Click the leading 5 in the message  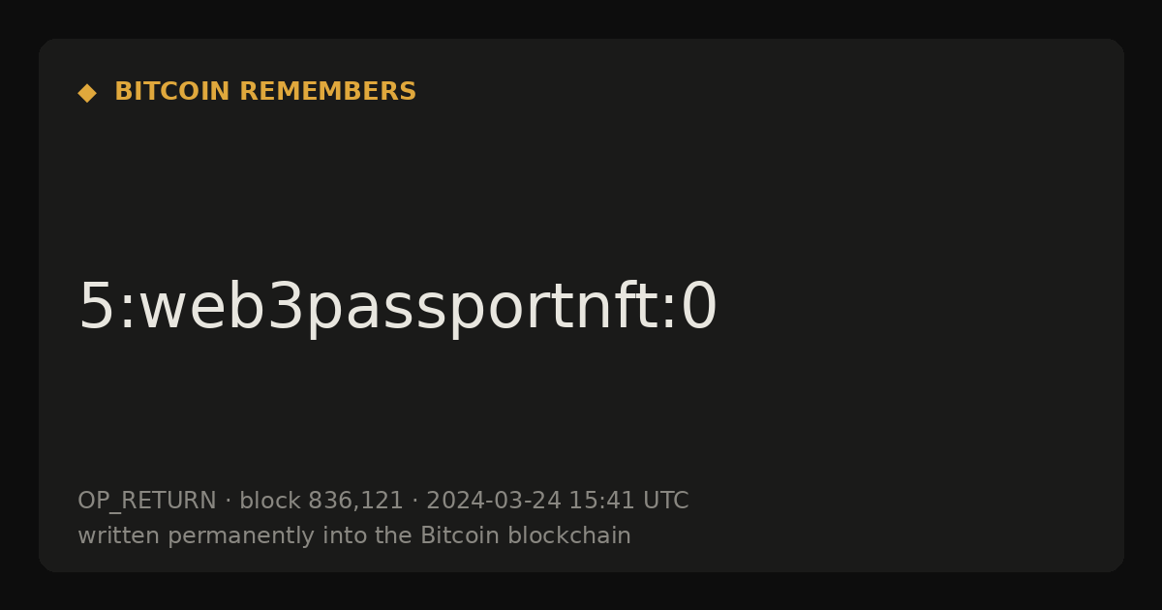[x=95, y=309]
